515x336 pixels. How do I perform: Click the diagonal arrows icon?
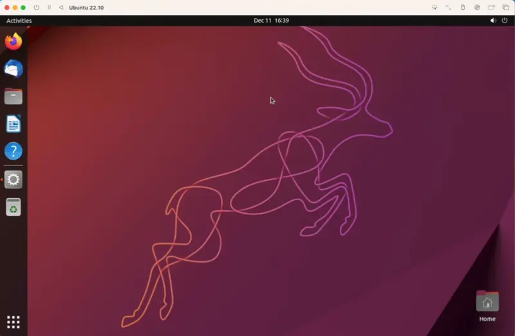[x=448, y=7]
